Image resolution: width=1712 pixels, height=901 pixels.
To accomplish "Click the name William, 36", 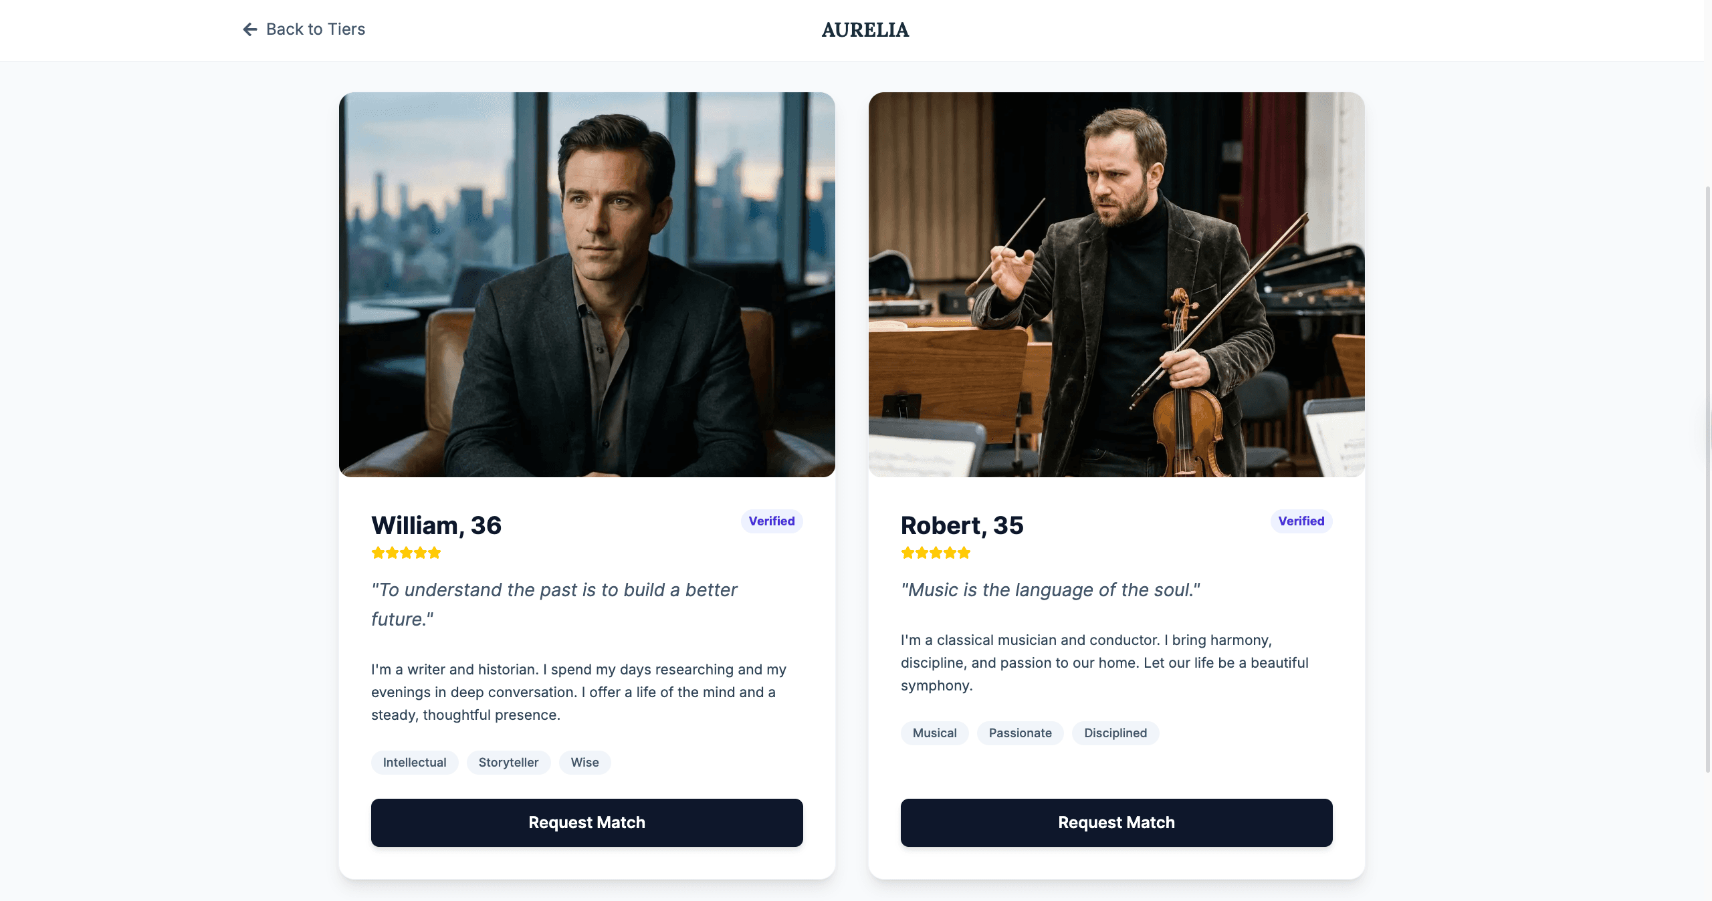I will (436, 525).
